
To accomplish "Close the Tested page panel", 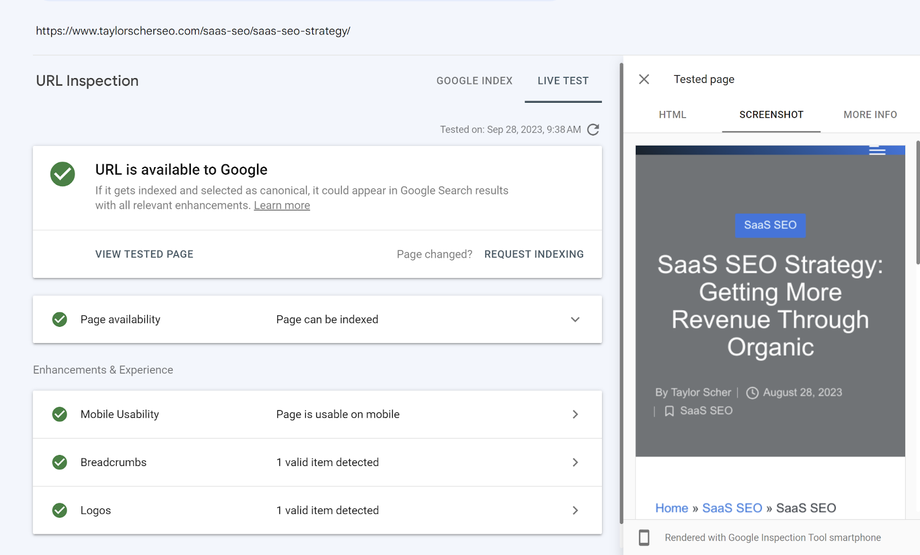I will coord(644,79).
